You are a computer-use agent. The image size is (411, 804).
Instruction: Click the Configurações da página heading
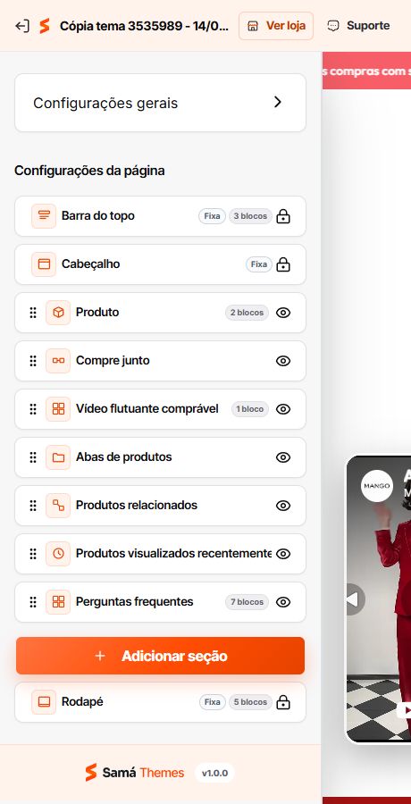89,171
